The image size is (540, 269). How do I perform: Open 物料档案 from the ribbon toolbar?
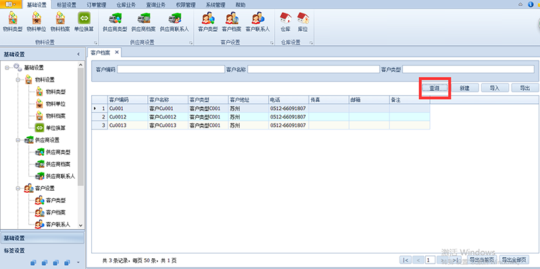tap(60, 22)
